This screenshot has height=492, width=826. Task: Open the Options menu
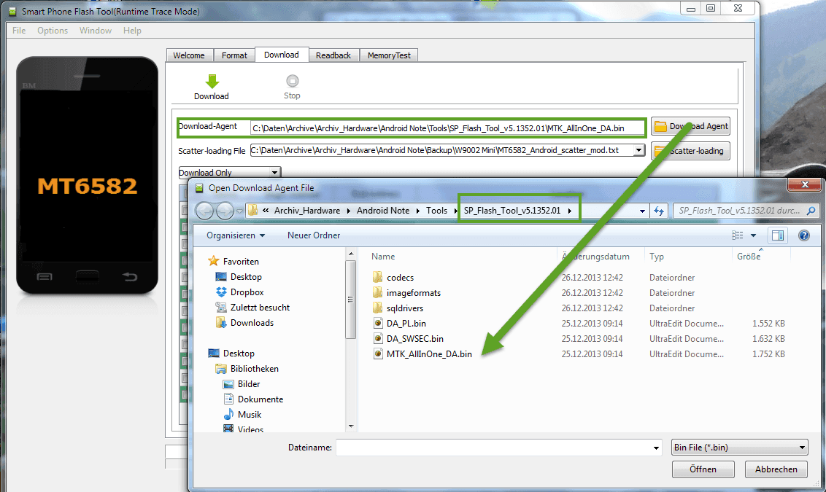click(x=53, y=31)
